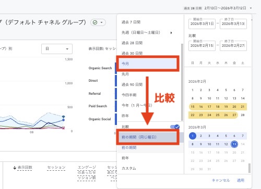Expand the 先週 submenu arrow
The image size is (261, 189).
(x=171, y=33)
